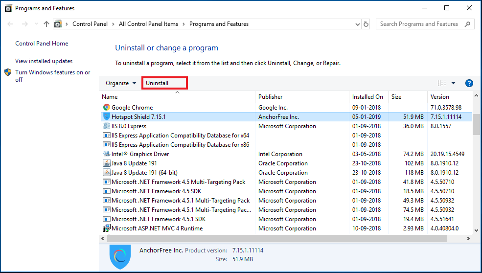Expand the chevron after Control Panel breadcrumb

click(x=113, y=24)
